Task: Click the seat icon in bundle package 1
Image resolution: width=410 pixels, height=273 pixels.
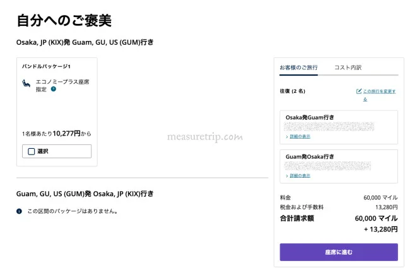Action: pyautogui.click(x=26, y=83)
